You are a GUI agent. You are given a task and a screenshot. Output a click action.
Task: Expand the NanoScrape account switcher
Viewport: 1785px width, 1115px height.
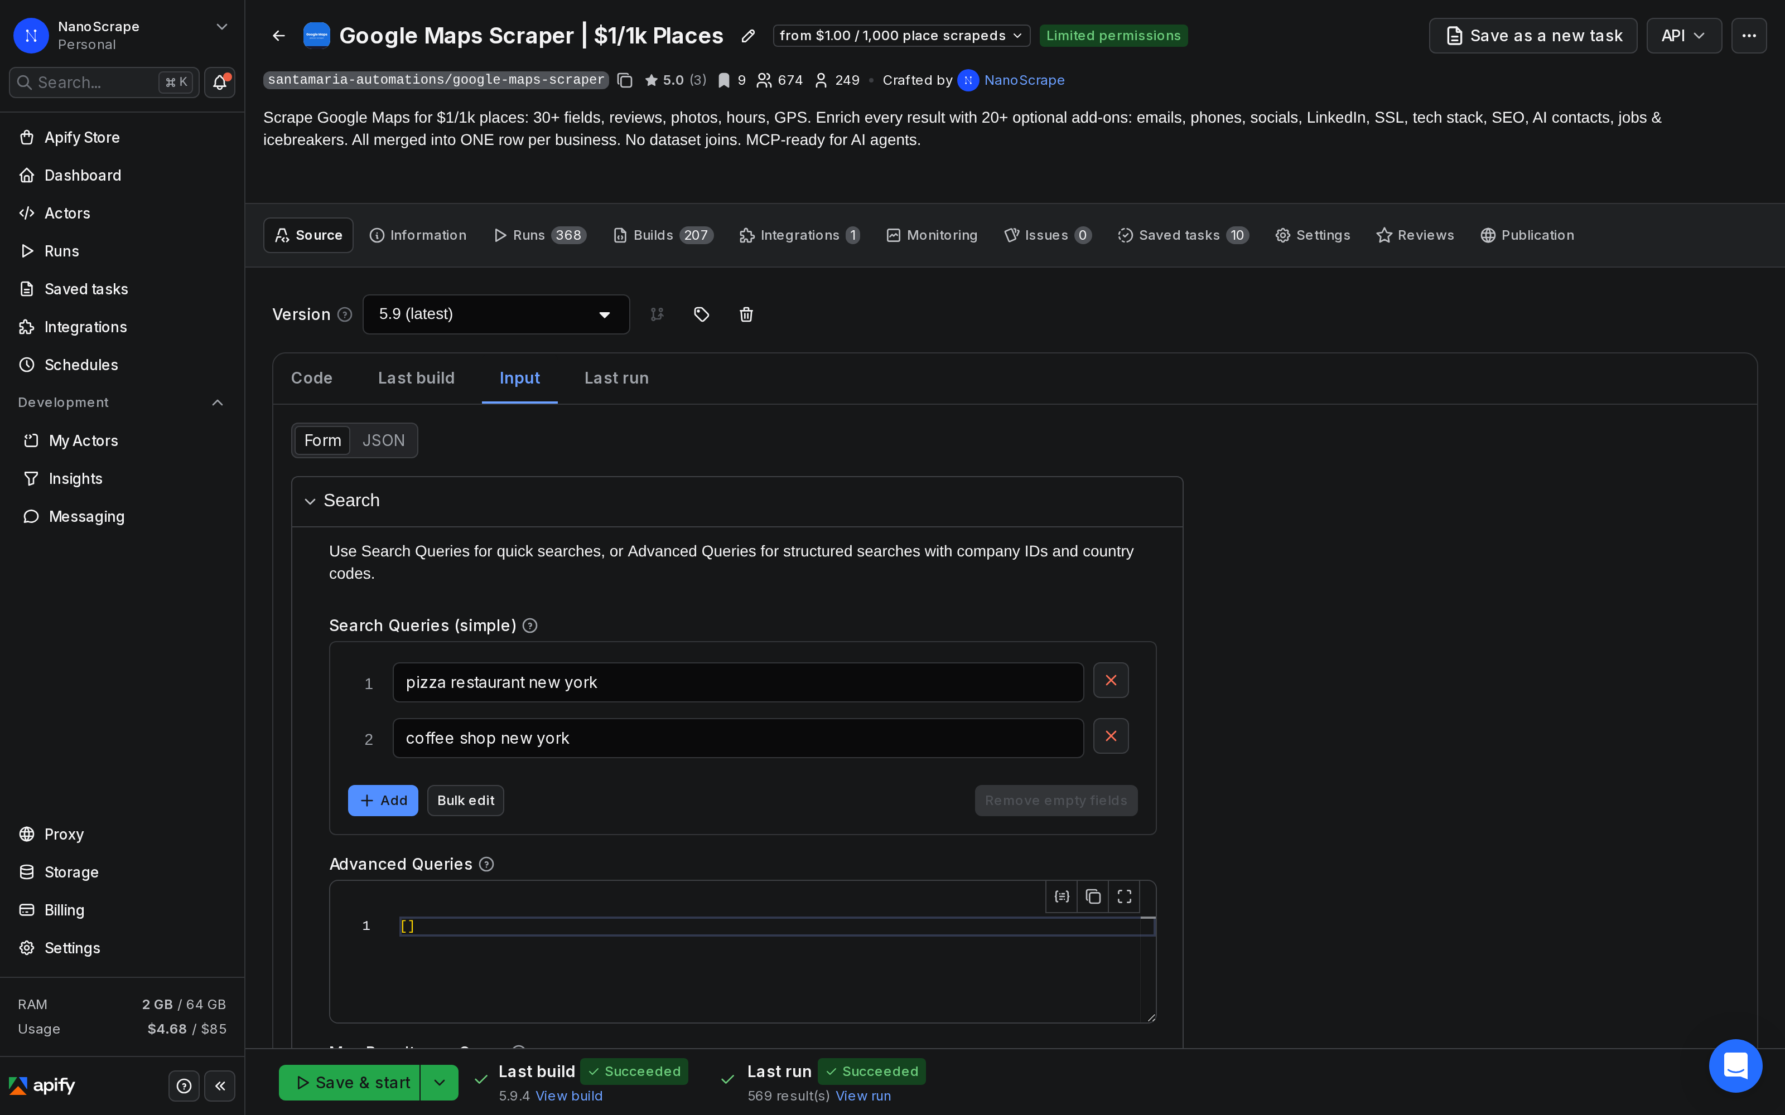coord(221,27)
